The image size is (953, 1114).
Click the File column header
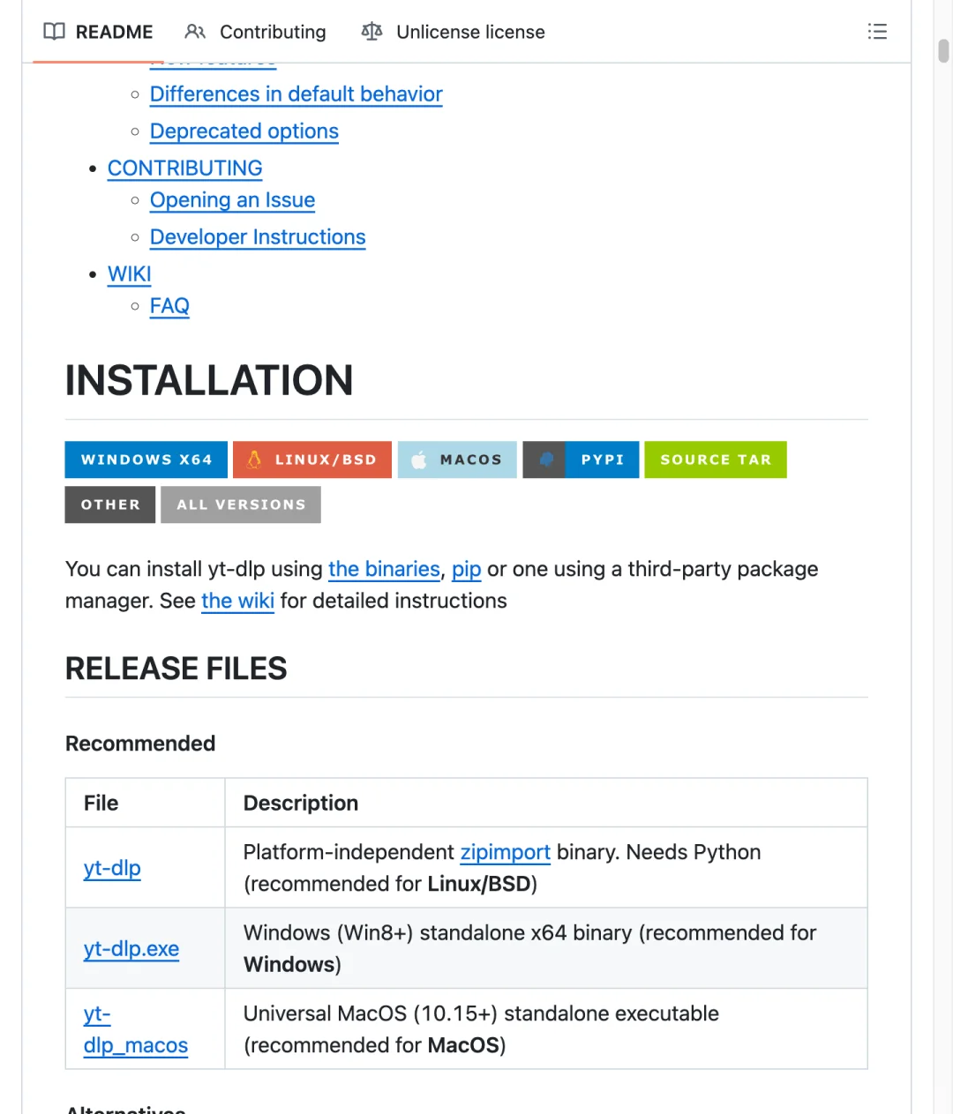(101, 803)
